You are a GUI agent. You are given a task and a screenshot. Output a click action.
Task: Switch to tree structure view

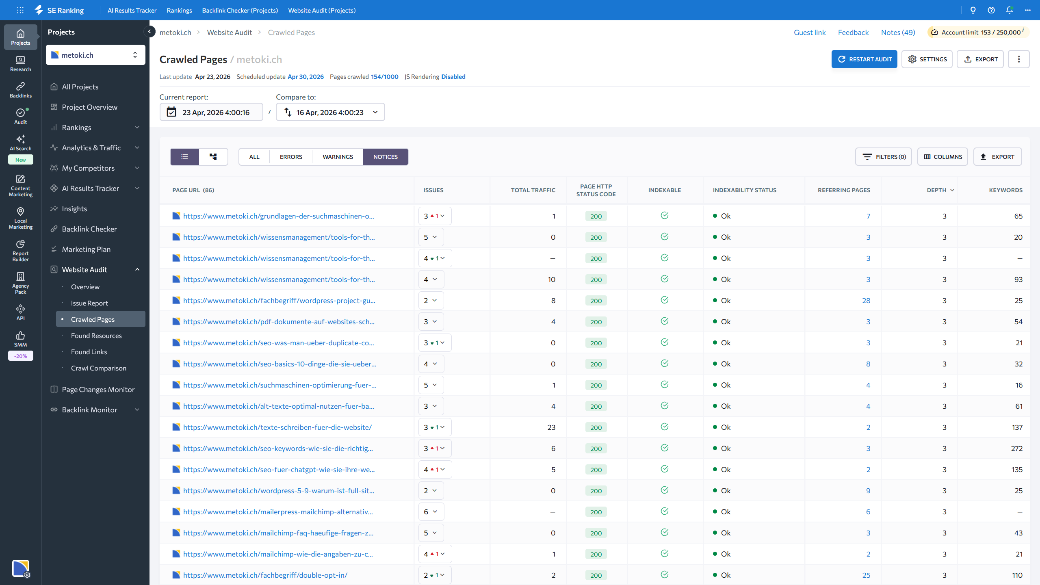coord(213,156)
